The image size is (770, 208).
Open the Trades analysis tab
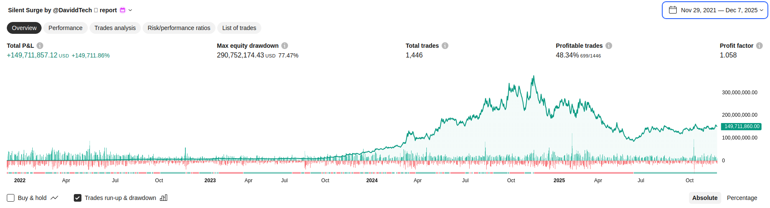[115, 28]
